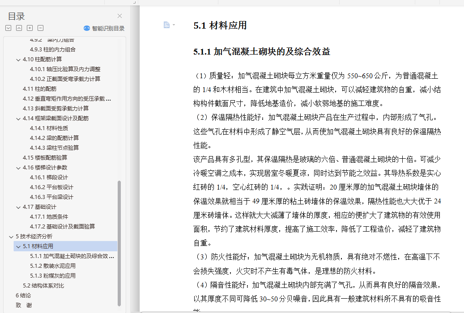464x313 pixels.
Task: Select 4.10.1 轴压比验算及内力调整
Action: (65, 69)
